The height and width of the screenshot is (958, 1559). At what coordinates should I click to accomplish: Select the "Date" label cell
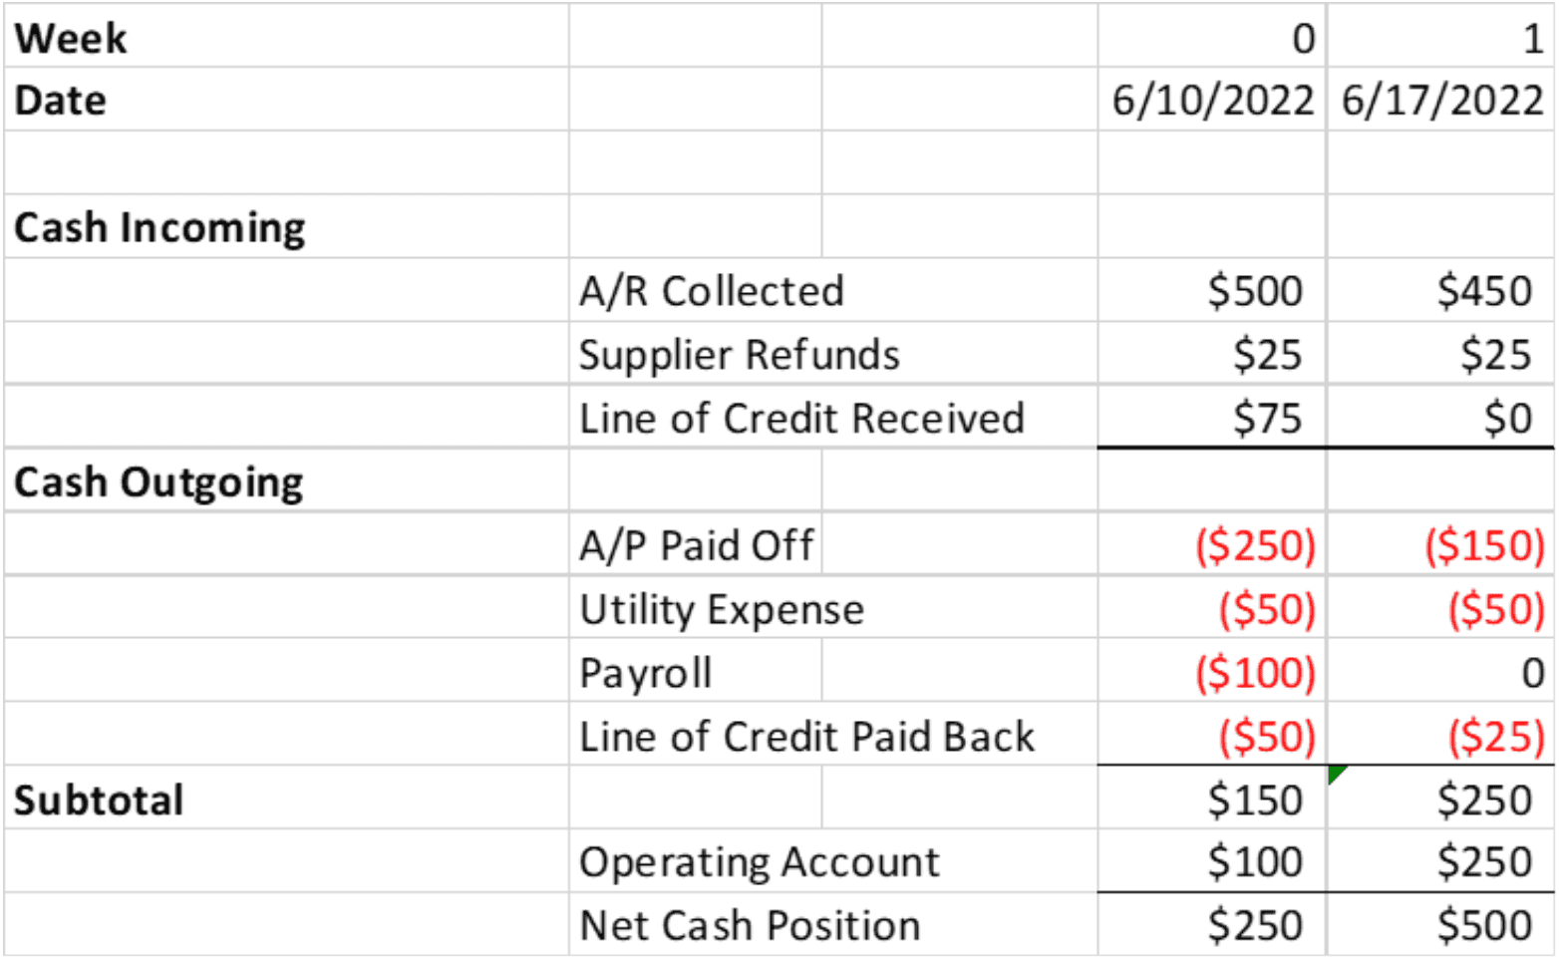[x=61, y=101]
